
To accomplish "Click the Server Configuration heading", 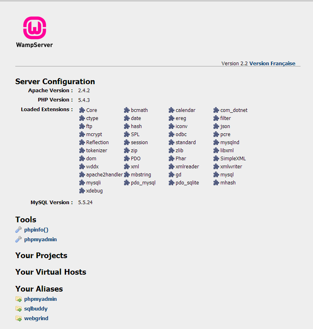I will pyautogui.click(x=55, y=82).
